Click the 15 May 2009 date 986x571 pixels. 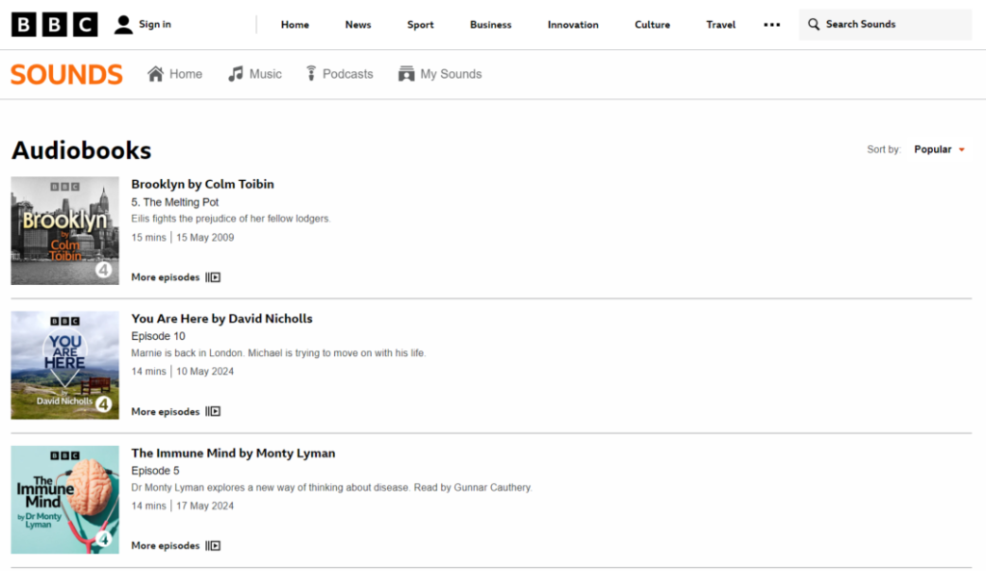205,238
